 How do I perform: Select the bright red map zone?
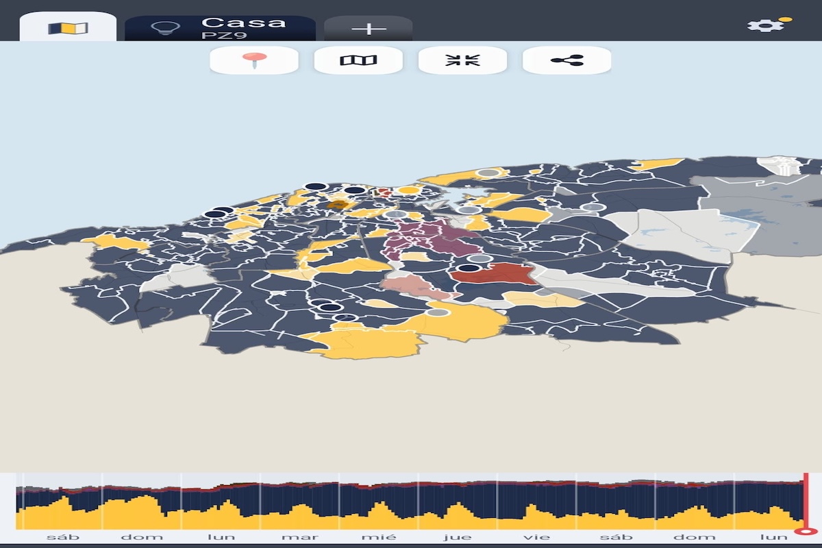click(x=495, y=275)
